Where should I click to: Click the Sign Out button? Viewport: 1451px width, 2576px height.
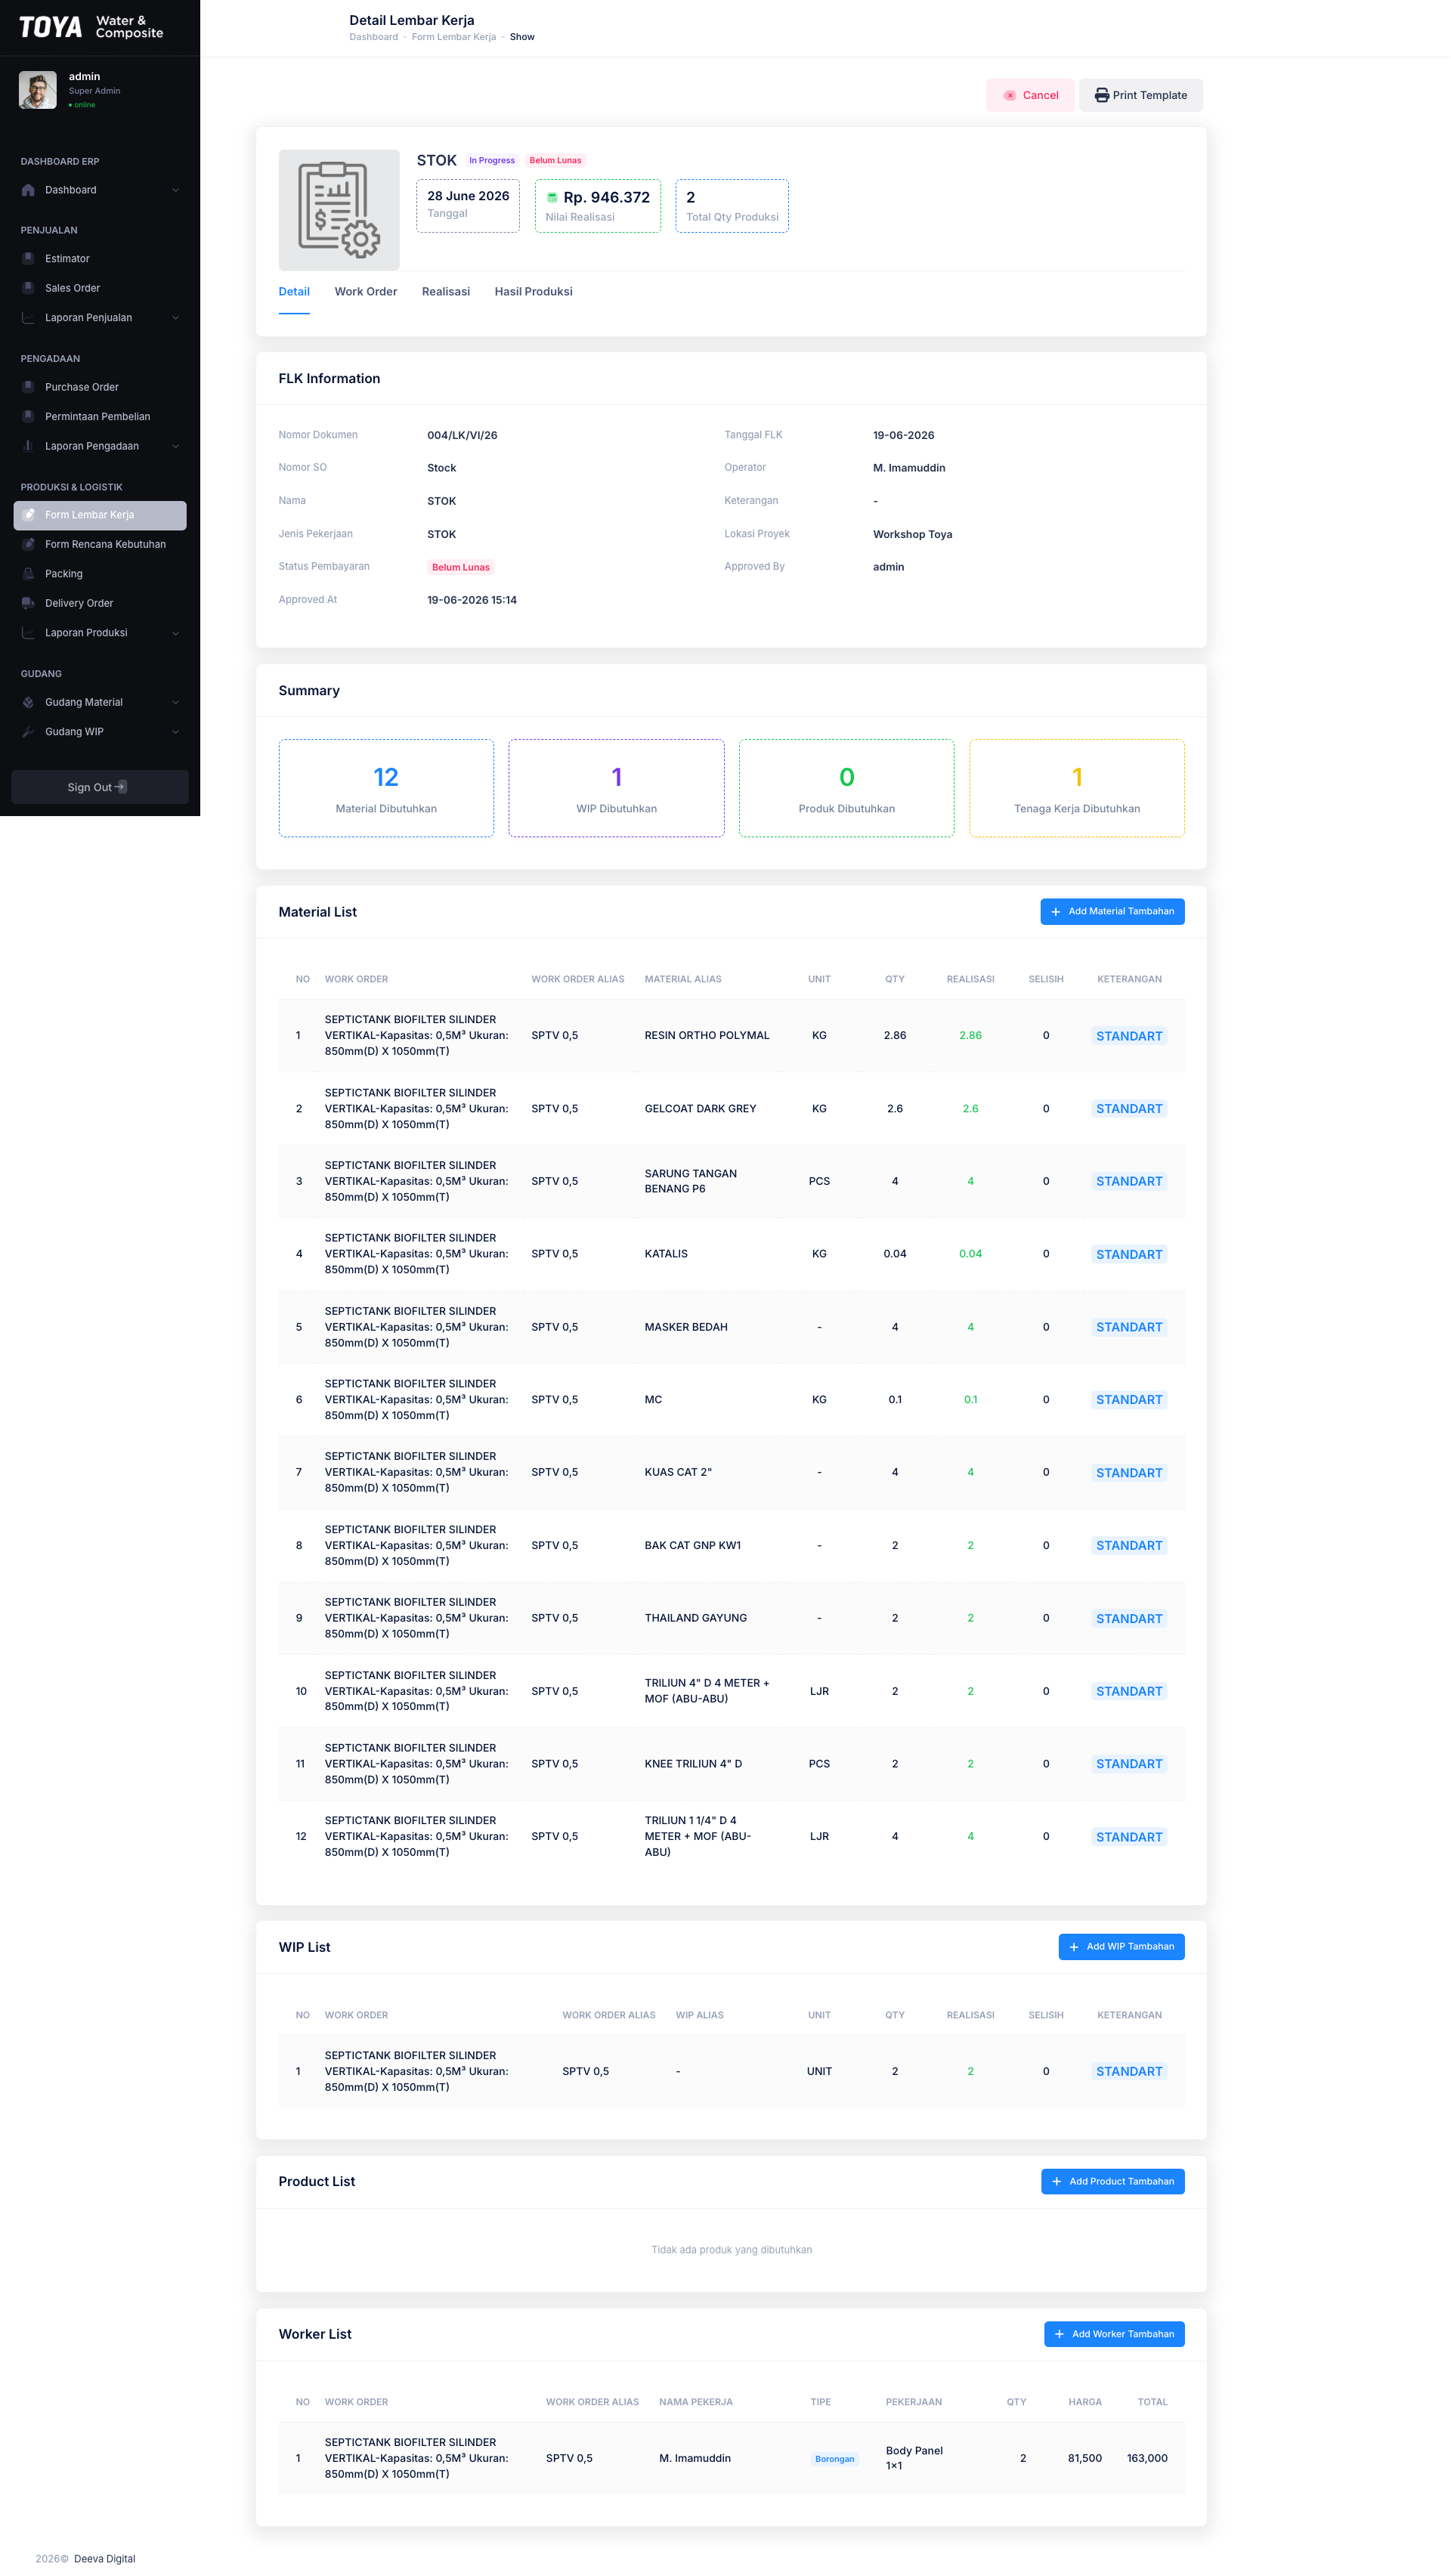tap(100, 787)
